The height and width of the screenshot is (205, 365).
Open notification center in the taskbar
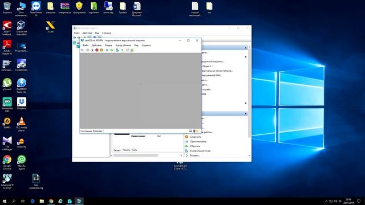tap(359, 201)
